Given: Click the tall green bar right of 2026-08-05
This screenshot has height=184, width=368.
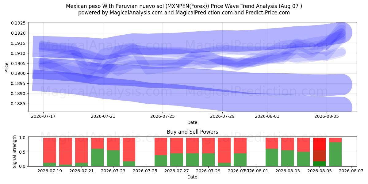Looking at the screenshot, I should tap(335, 154).
